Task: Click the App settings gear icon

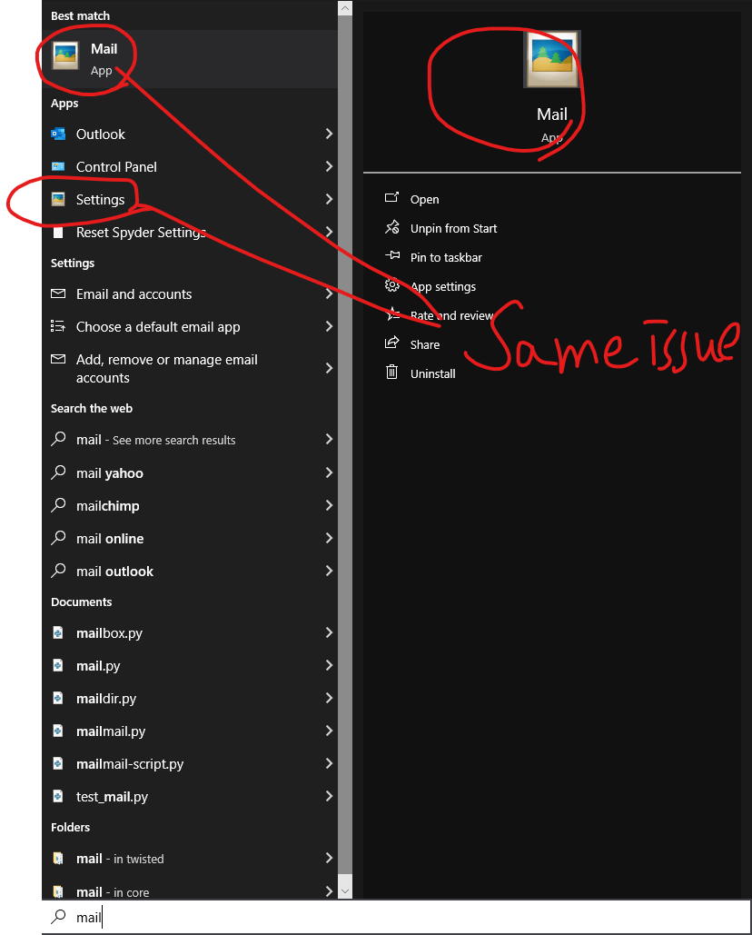Action: [x=391, y=285]
